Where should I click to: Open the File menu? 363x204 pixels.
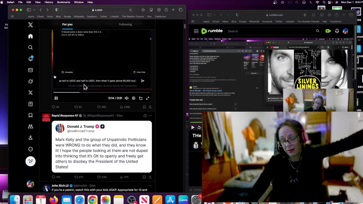tap(20, 2)
